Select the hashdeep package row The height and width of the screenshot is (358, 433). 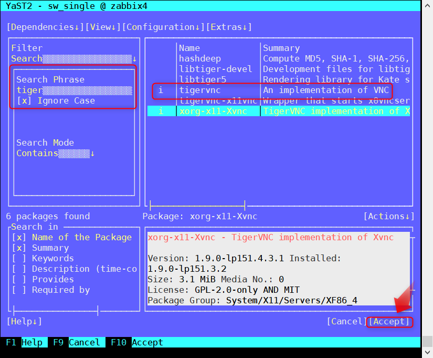(279, 59)
